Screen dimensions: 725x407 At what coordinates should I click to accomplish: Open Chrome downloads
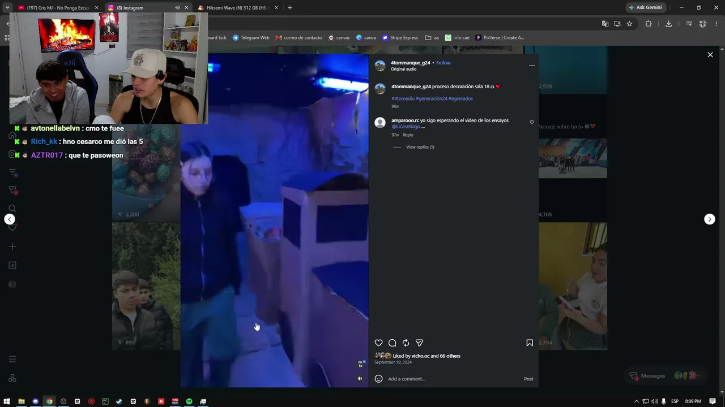[x=668, y=24]
